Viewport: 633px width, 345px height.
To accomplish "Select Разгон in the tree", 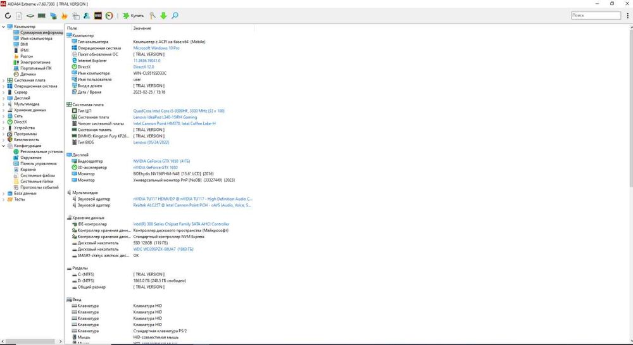I will pyautogui.click(x=27, y=56).
